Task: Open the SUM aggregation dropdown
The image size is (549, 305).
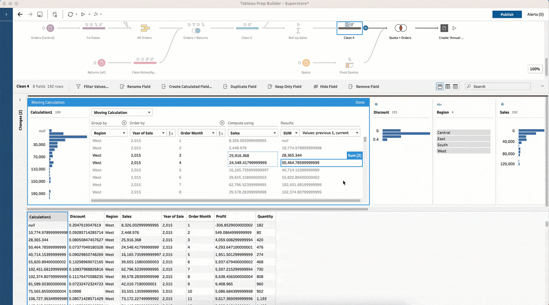Action: 290,133
